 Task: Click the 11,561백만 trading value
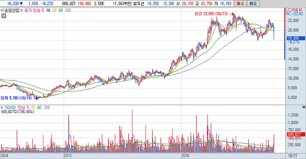(x=122, y=3)
